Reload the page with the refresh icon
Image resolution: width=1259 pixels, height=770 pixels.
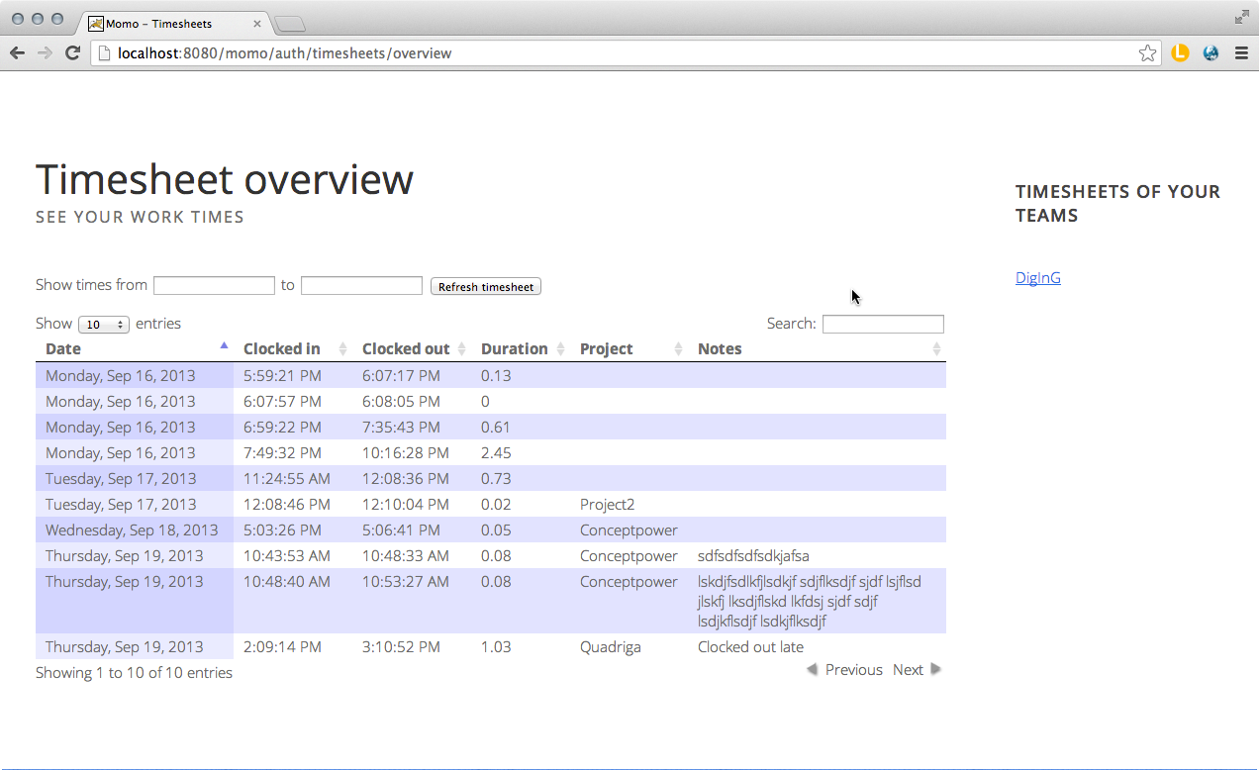click(x=72, y=53)
